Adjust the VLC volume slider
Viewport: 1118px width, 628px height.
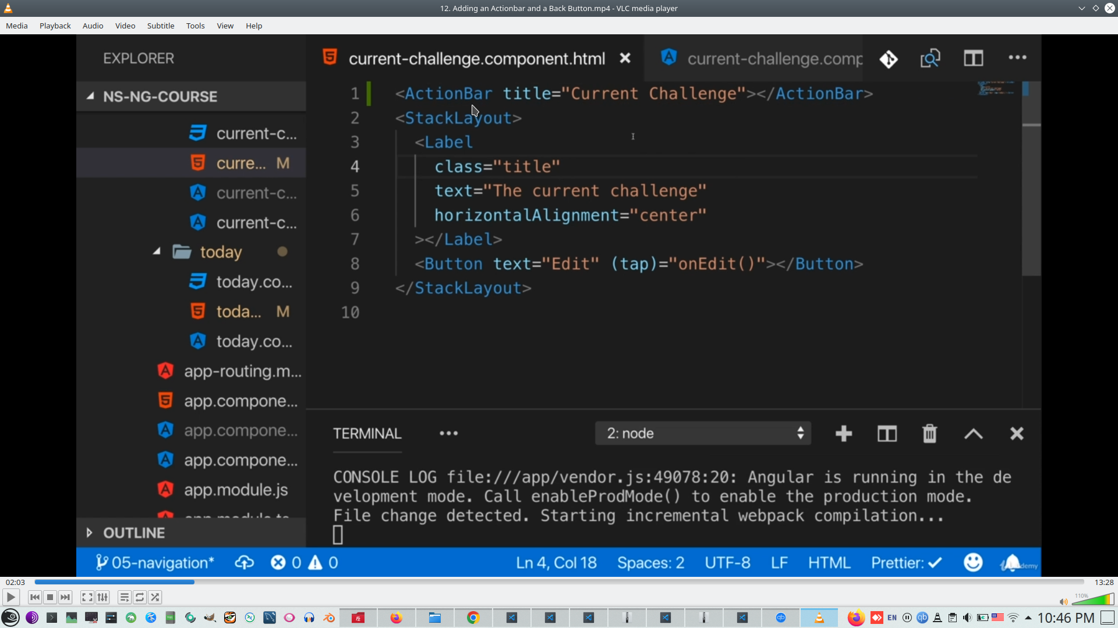[1094, 600]
